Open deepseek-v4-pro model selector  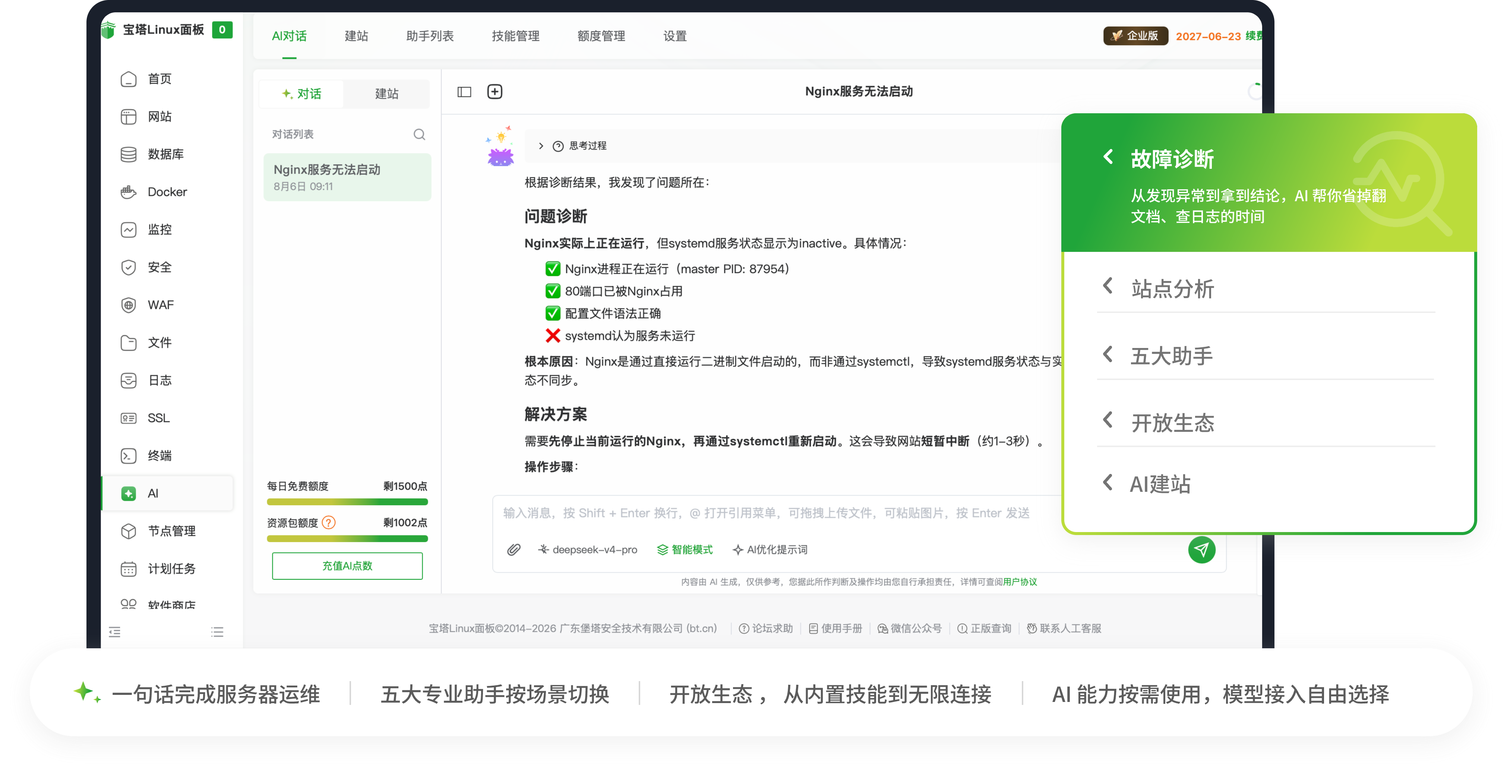click(x=587, y=550)
